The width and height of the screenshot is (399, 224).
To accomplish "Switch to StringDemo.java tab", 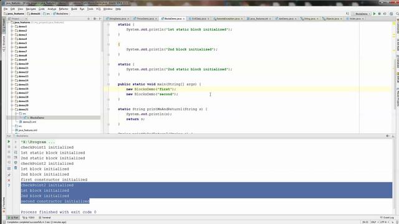I will (x=118, y=19).
